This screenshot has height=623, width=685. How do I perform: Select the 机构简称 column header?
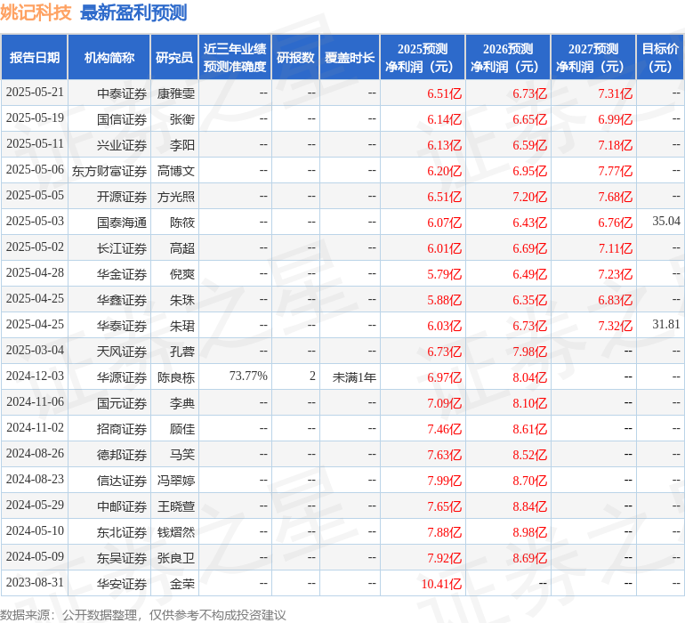pyautogui.click(x=109, y=58)
